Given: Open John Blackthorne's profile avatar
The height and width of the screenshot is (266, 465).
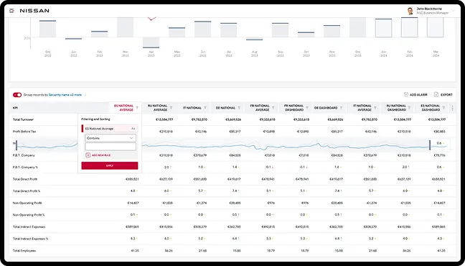Looking at the screenshot, I should point(410,11).
